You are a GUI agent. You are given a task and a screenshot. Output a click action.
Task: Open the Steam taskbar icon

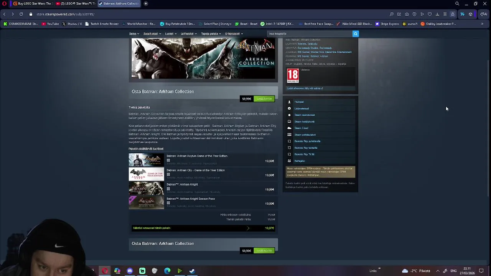(192, 271)
